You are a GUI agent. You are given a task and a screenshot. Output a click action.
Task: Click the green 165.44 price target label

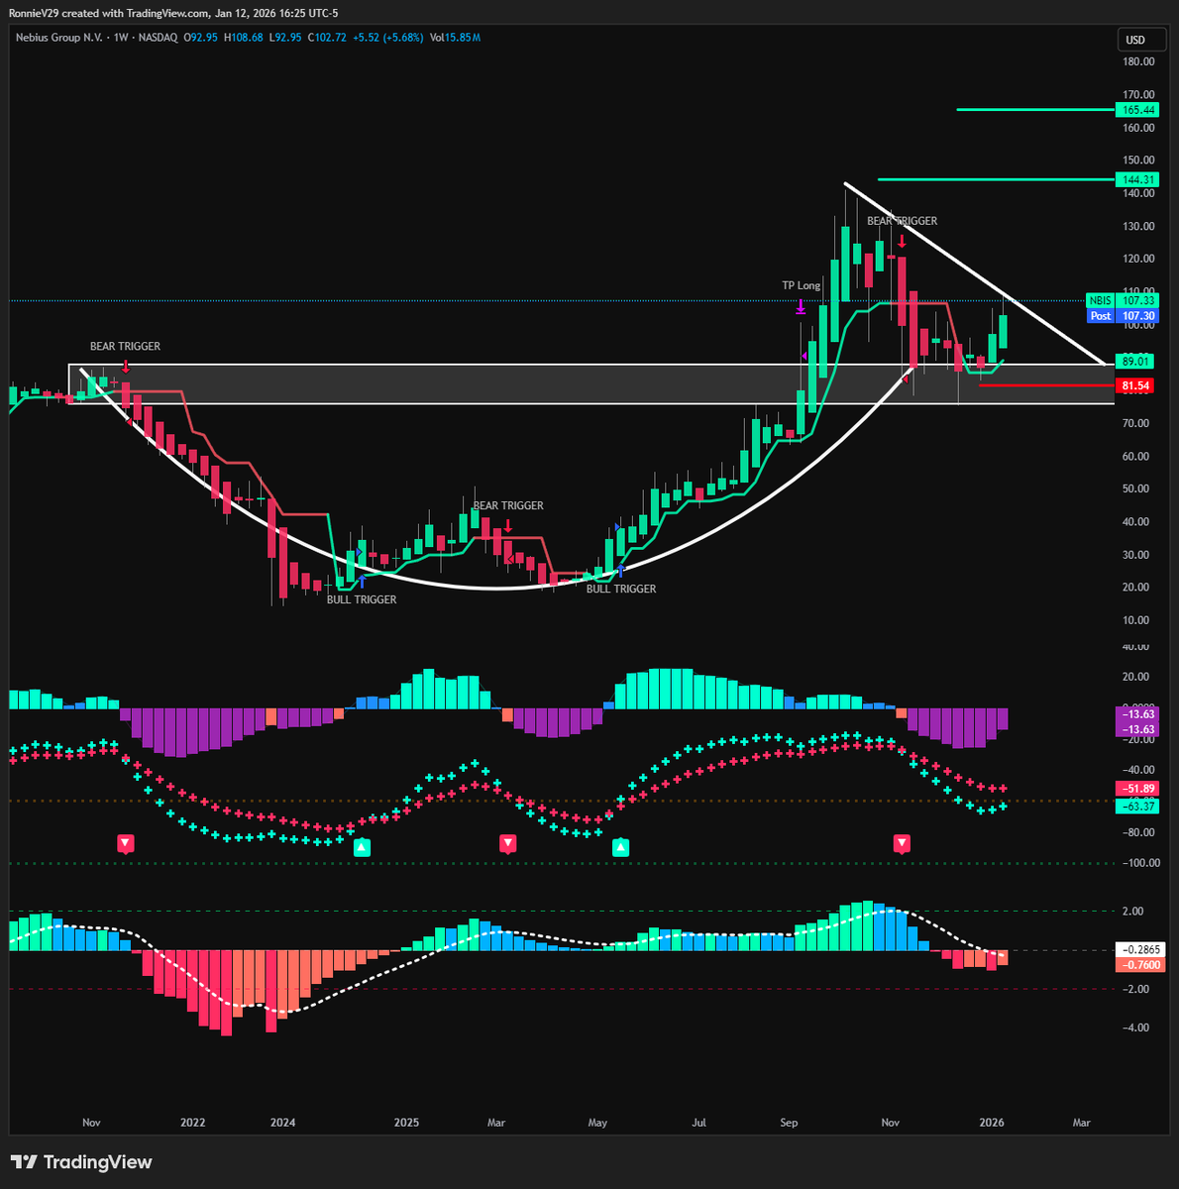(1135, 110)
